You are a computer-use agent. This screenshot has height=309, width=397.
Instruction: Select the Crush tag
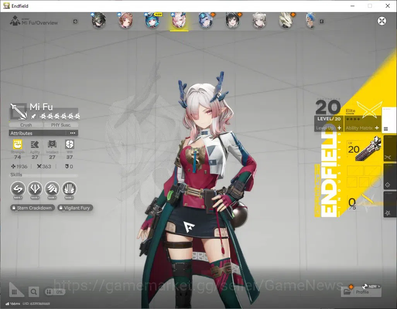[x=26, y=125]
